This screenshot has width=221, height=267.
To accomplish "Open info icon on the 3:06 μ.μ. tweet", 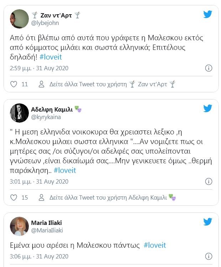I will pos(209,256).
